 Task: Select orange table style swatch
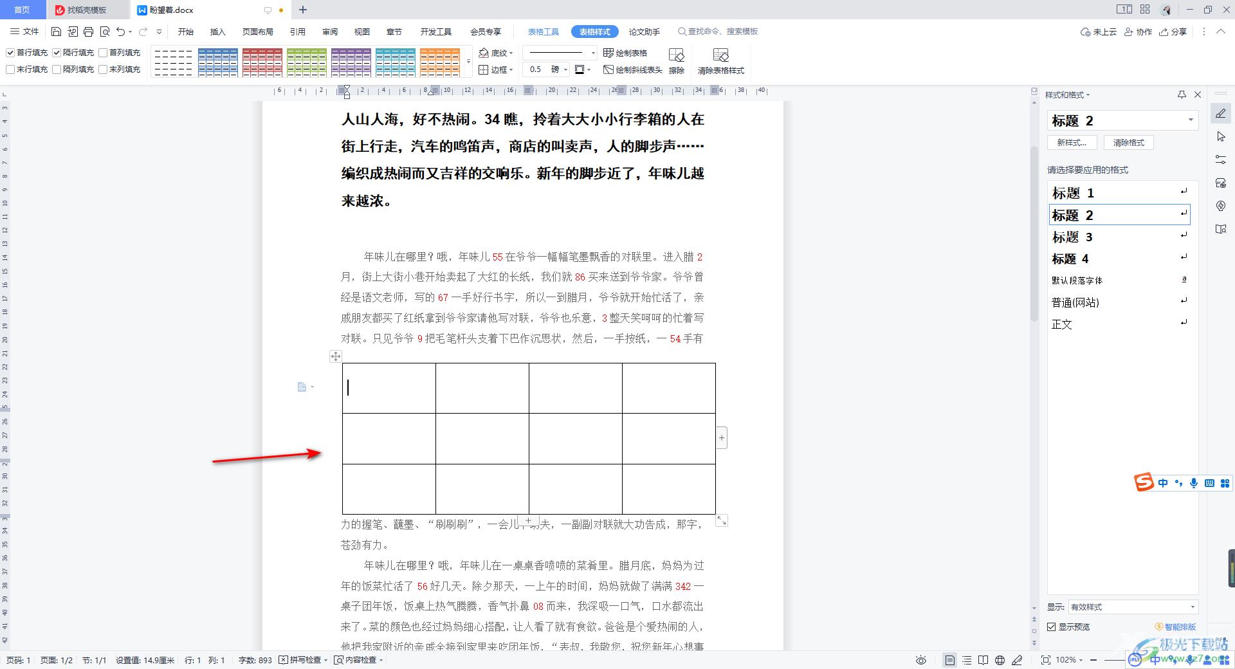[440, 62]
